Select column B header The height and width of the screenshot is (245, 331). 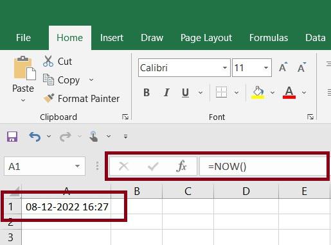pyautogui.click(x=137, y=191)
